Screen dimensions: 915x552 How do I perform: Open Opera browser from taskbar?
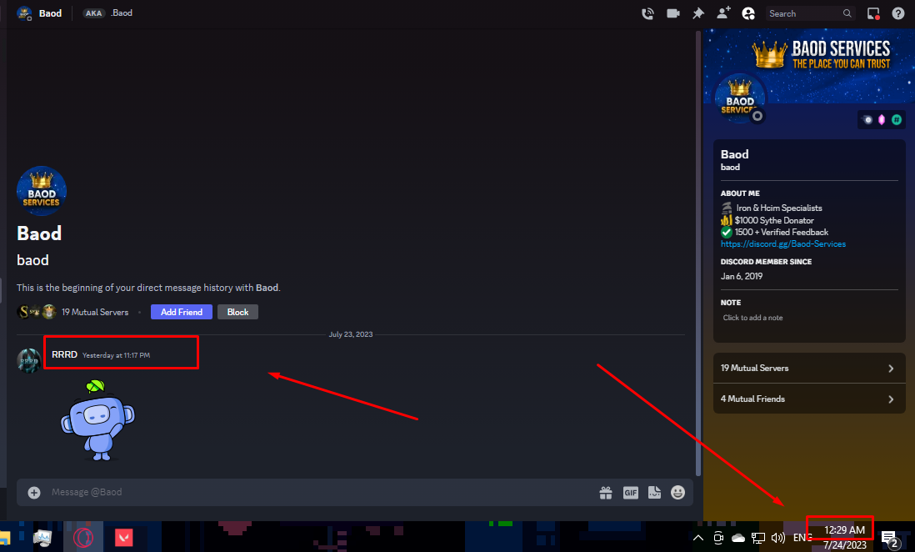tap(83, 537)
